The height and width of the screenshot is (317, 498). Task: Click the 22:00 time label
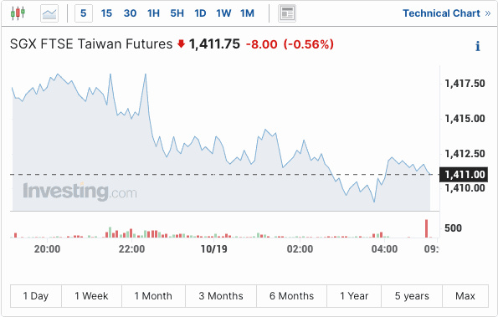point(131,249)
